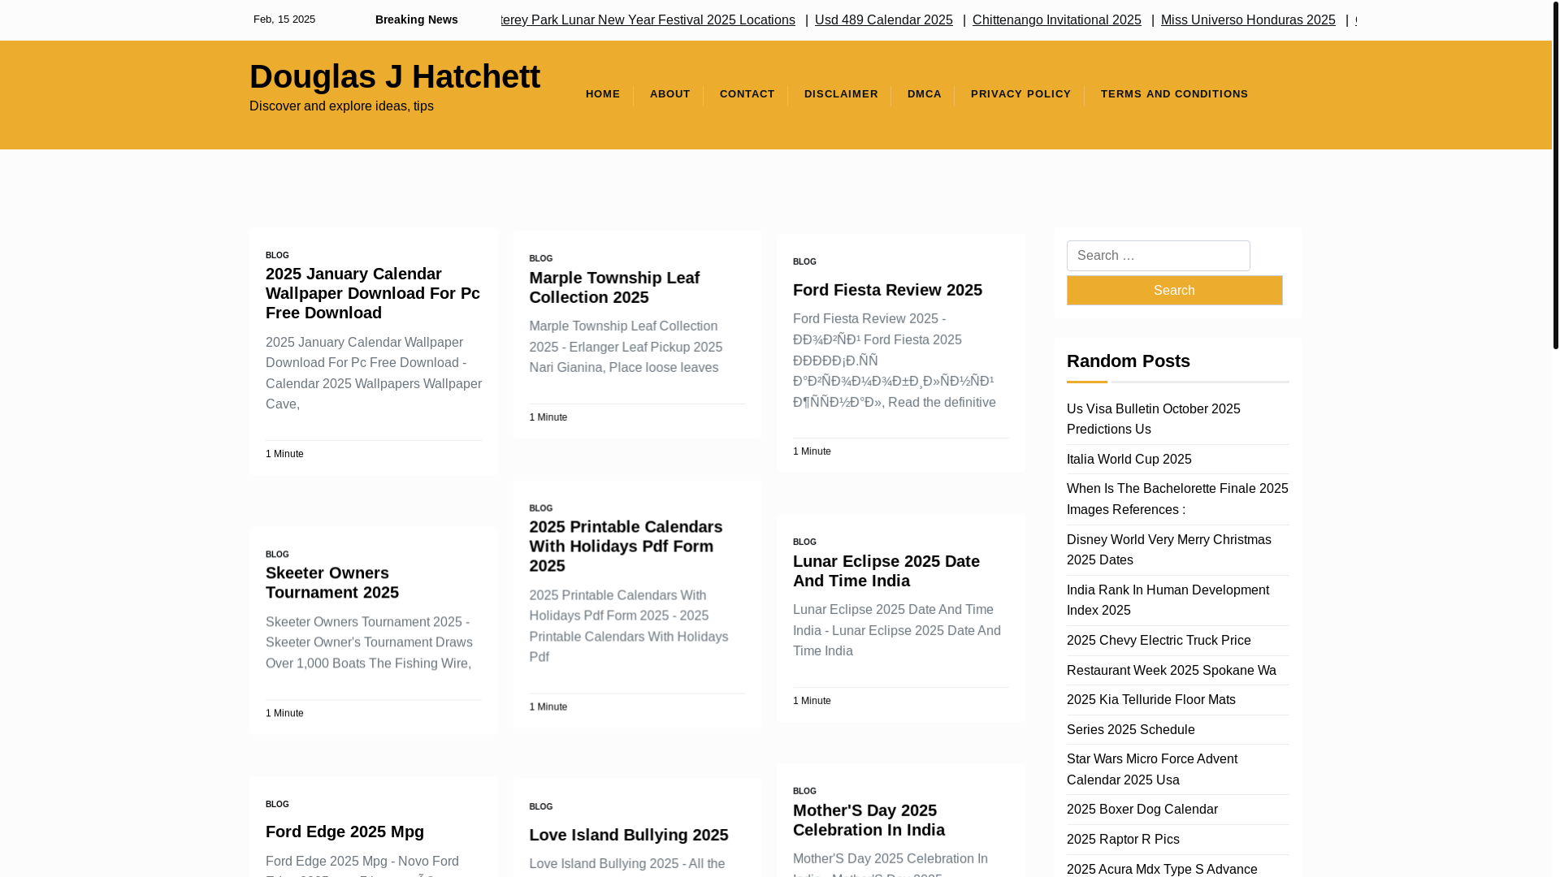Click the Marple Township post excerpt text
The width and height of the screenshot is (1560, 877).
(x=625, y=347)
